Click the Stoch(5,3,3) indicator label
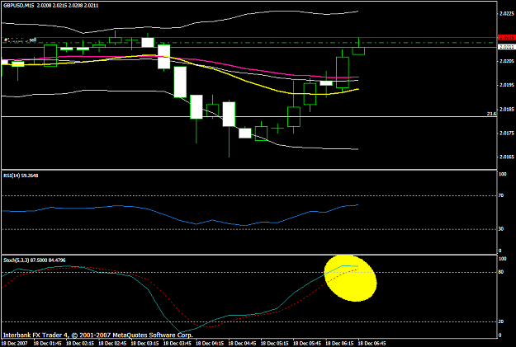Image resolution: width=516 pixels, height=347 pixels. (x=34, y=260)
